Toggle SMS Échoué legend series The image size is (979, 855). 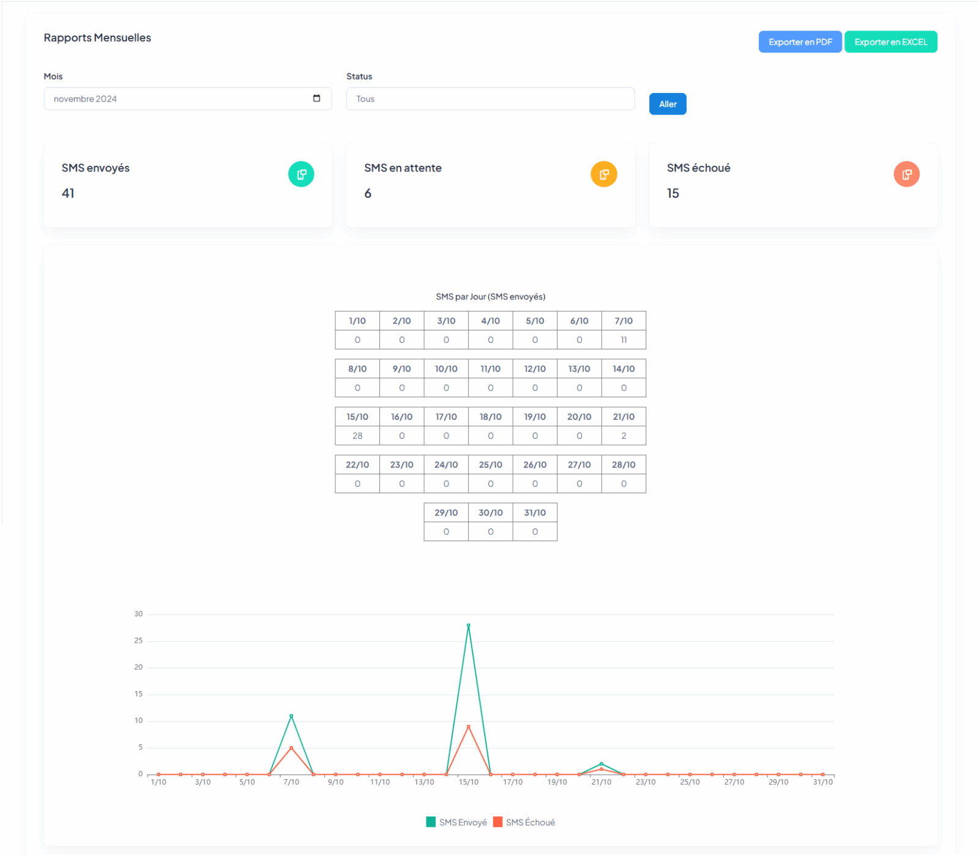click(524, 822)
